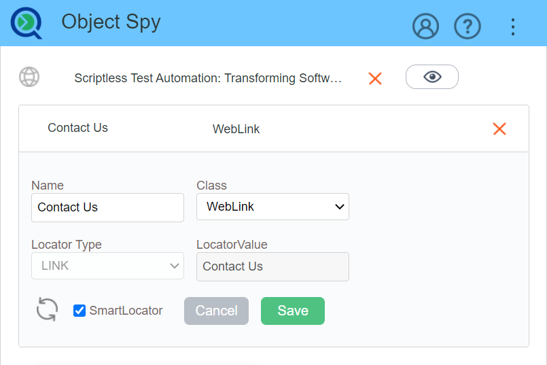Open the user account profile icon

tap(425, 27)
